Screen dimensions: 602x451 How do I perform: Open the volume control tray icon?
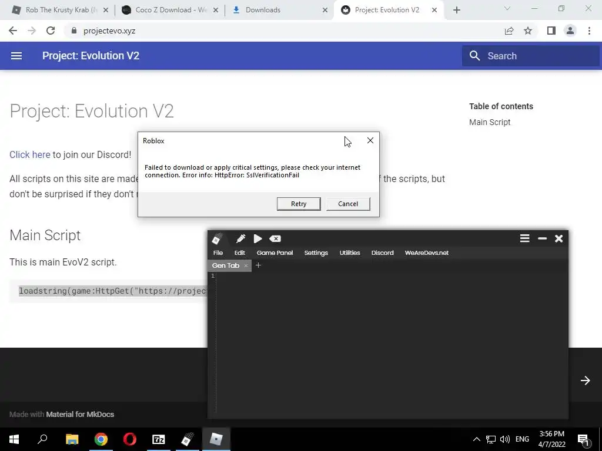(505, 439)
